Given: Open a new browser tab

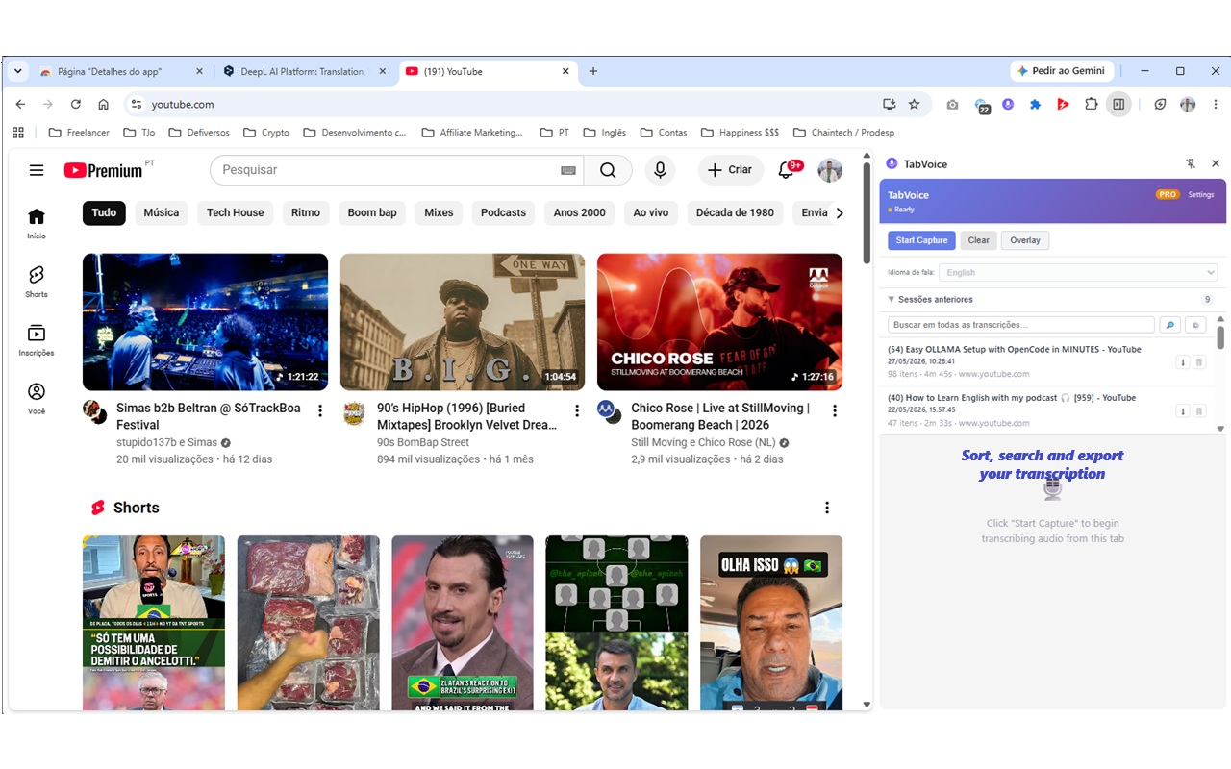Looking at the screenshot, I should 593,71.
